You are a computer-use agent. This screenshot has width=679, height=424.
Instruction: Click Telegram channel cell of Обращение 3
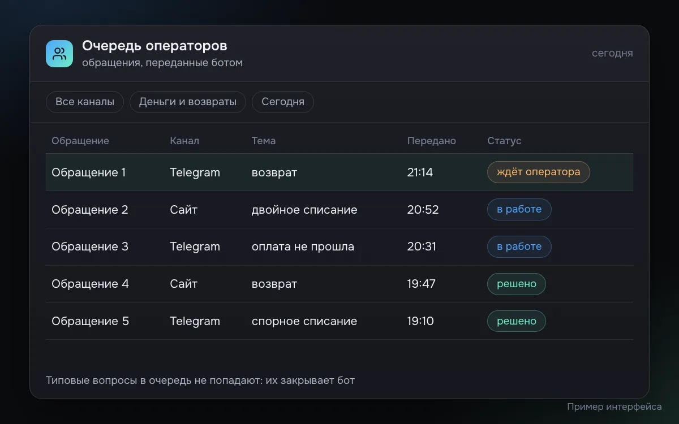pyautogui.click(x=195, y=247)
